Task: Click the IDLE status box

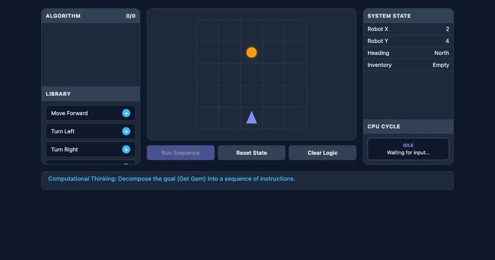Action: (408, 149)
